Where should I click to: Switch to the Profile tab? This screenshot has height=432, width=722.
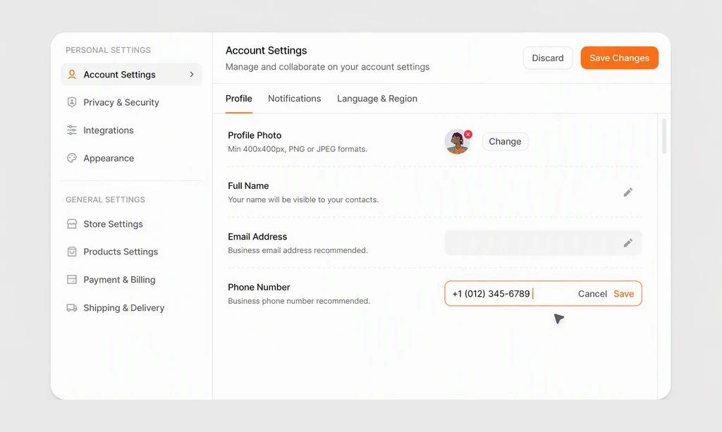pos(239,99)
